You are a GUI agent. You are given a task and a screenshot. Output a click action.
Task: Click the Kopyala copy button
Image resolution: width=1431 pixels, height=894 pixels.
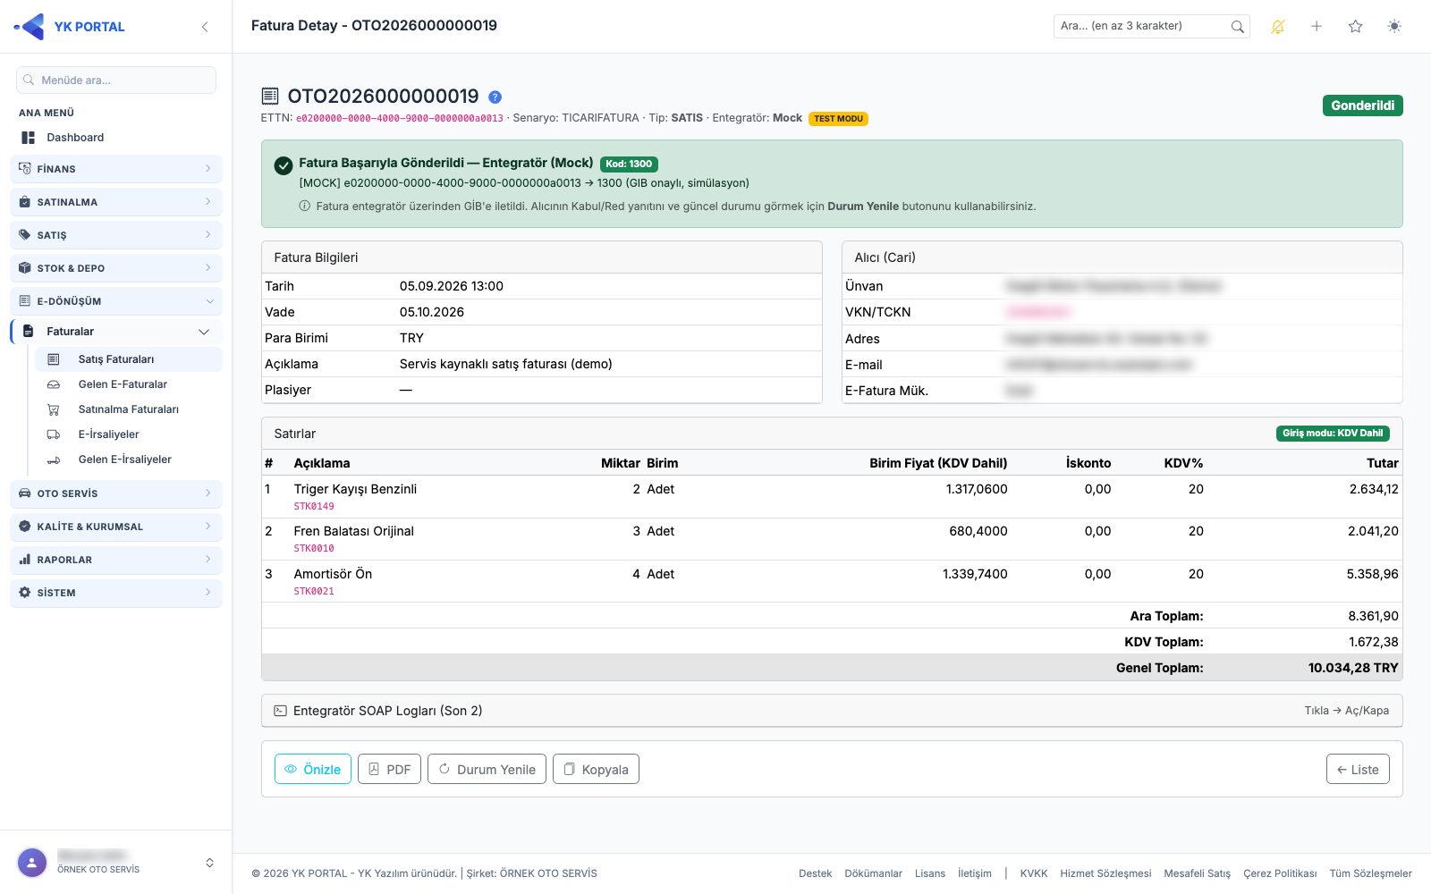point(596,770)
